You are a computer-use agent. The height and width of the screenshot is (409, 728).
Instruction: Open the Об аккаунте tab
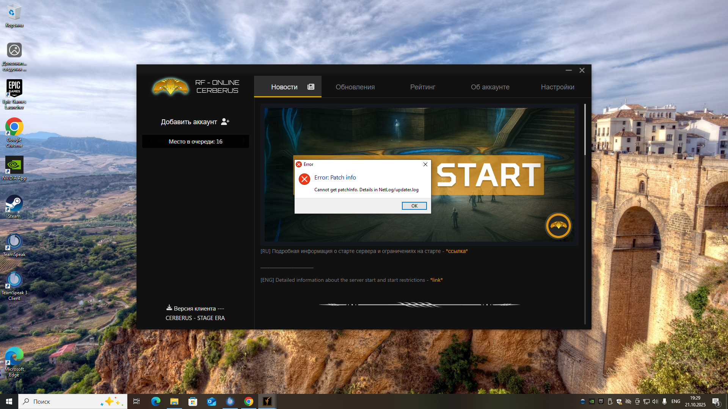point(490,87)
